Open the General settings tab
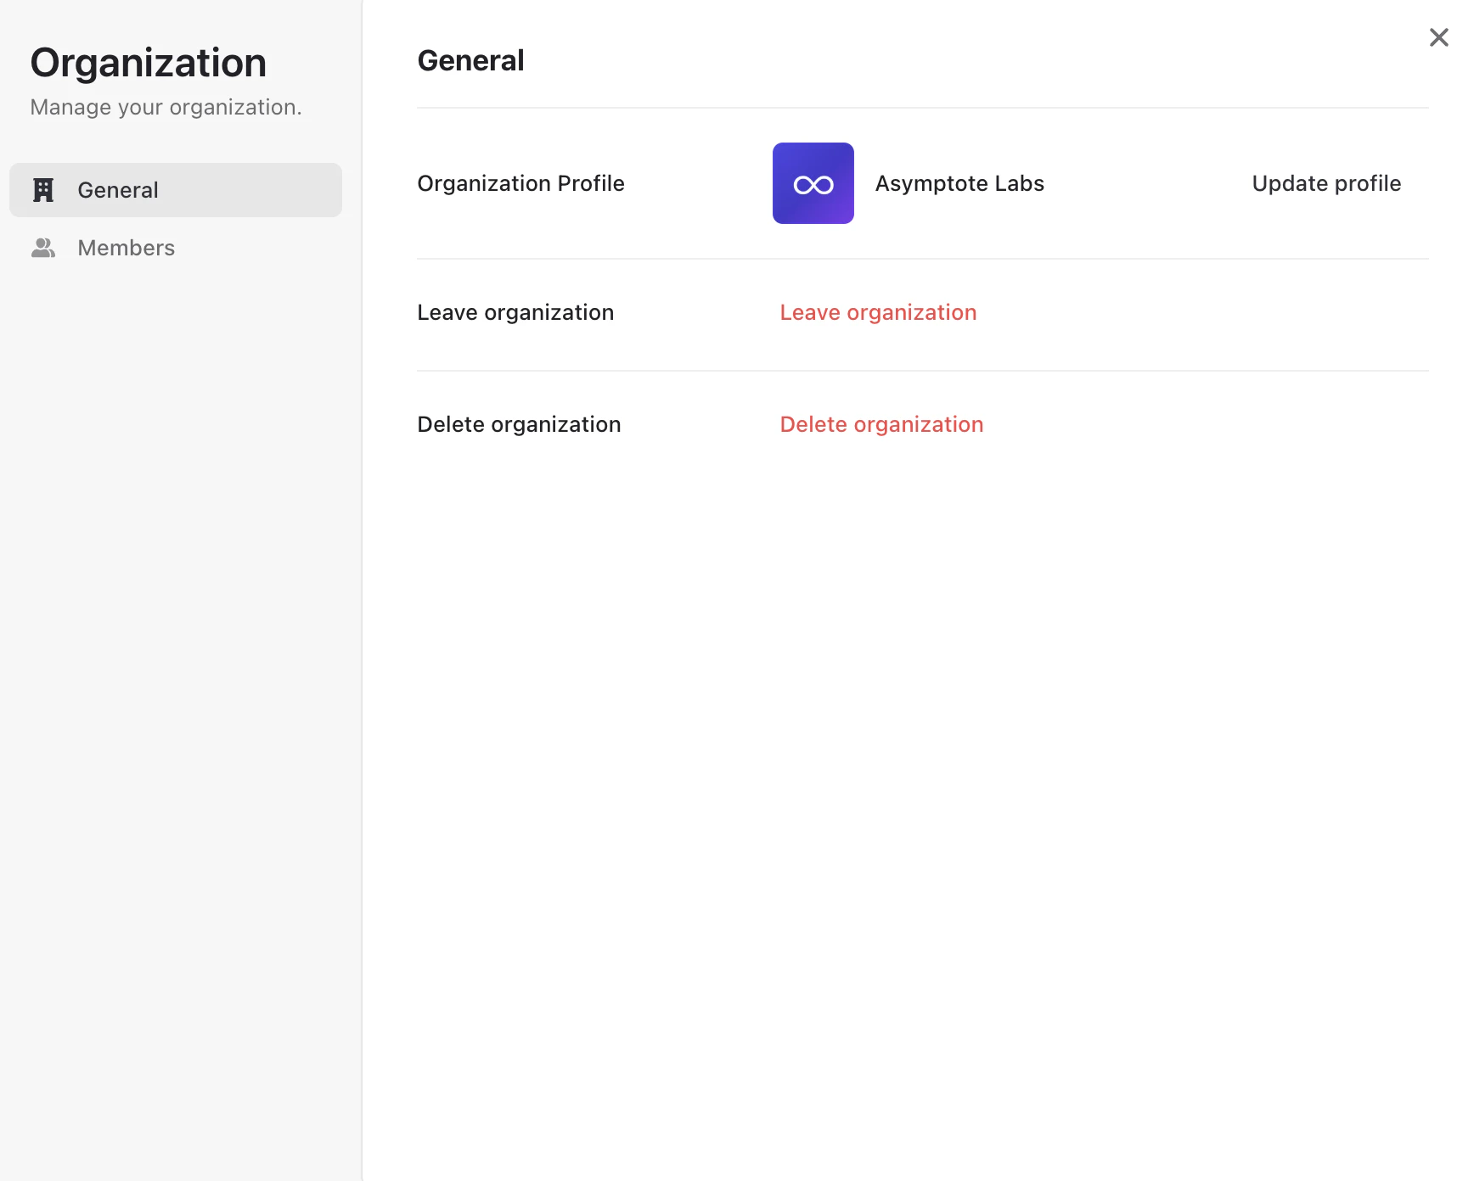This screenshot has height=1181, width=1474. pyautogui.click(x=117, y=189)
